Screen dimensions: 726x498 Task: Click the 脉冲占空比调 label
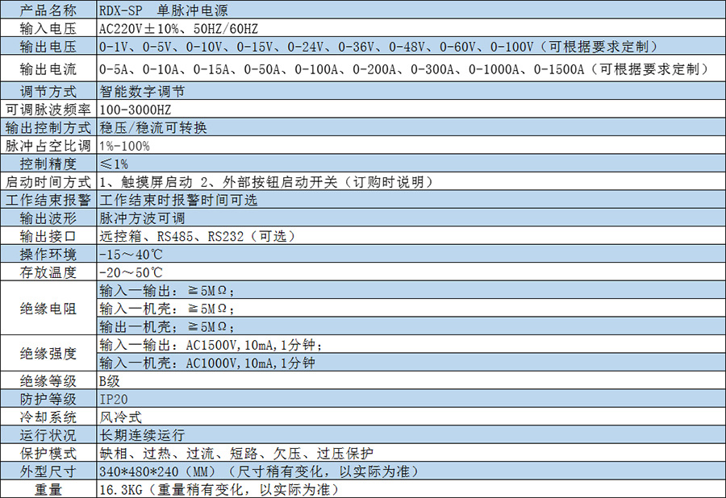point(48,146)
